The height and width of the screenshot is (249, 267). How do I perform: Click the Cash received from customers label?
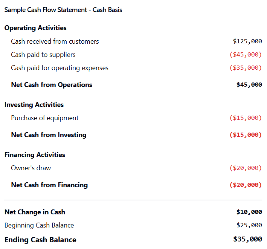point(55,41)
